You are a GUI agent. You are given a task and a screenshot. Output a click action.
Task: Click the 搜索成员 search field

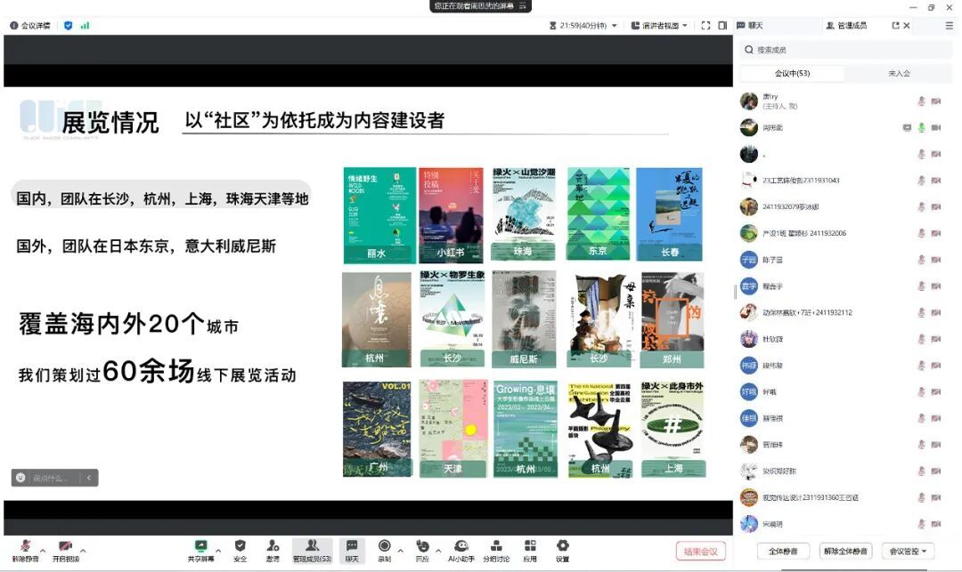pos(846,50)
